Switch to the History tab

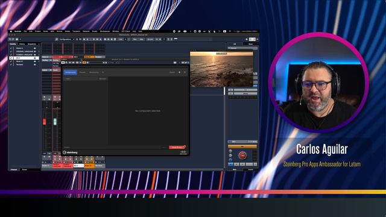22,44
